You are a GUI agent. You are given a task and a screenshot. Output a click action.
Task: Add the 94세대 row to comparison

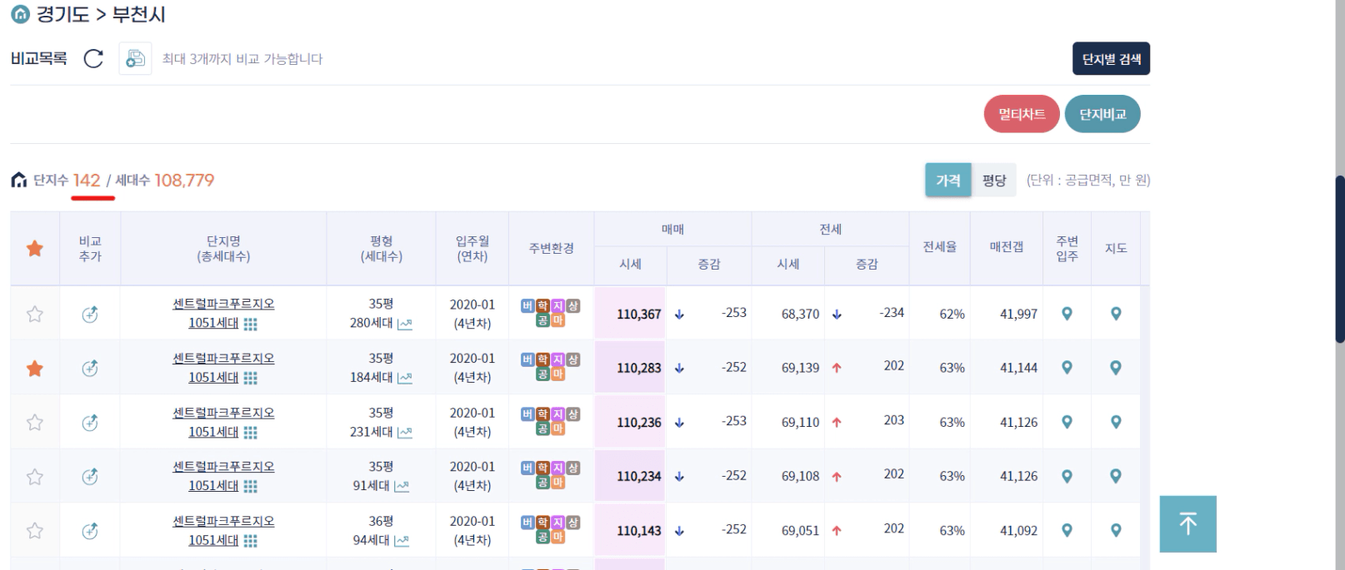(x=90, y=530)
